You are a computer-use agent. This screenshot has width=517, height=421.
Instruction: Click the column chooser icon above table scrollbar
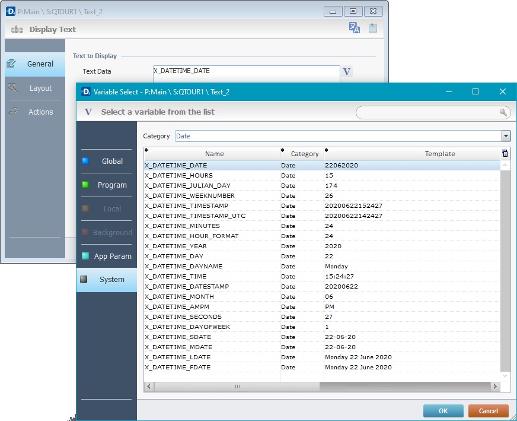505,153
